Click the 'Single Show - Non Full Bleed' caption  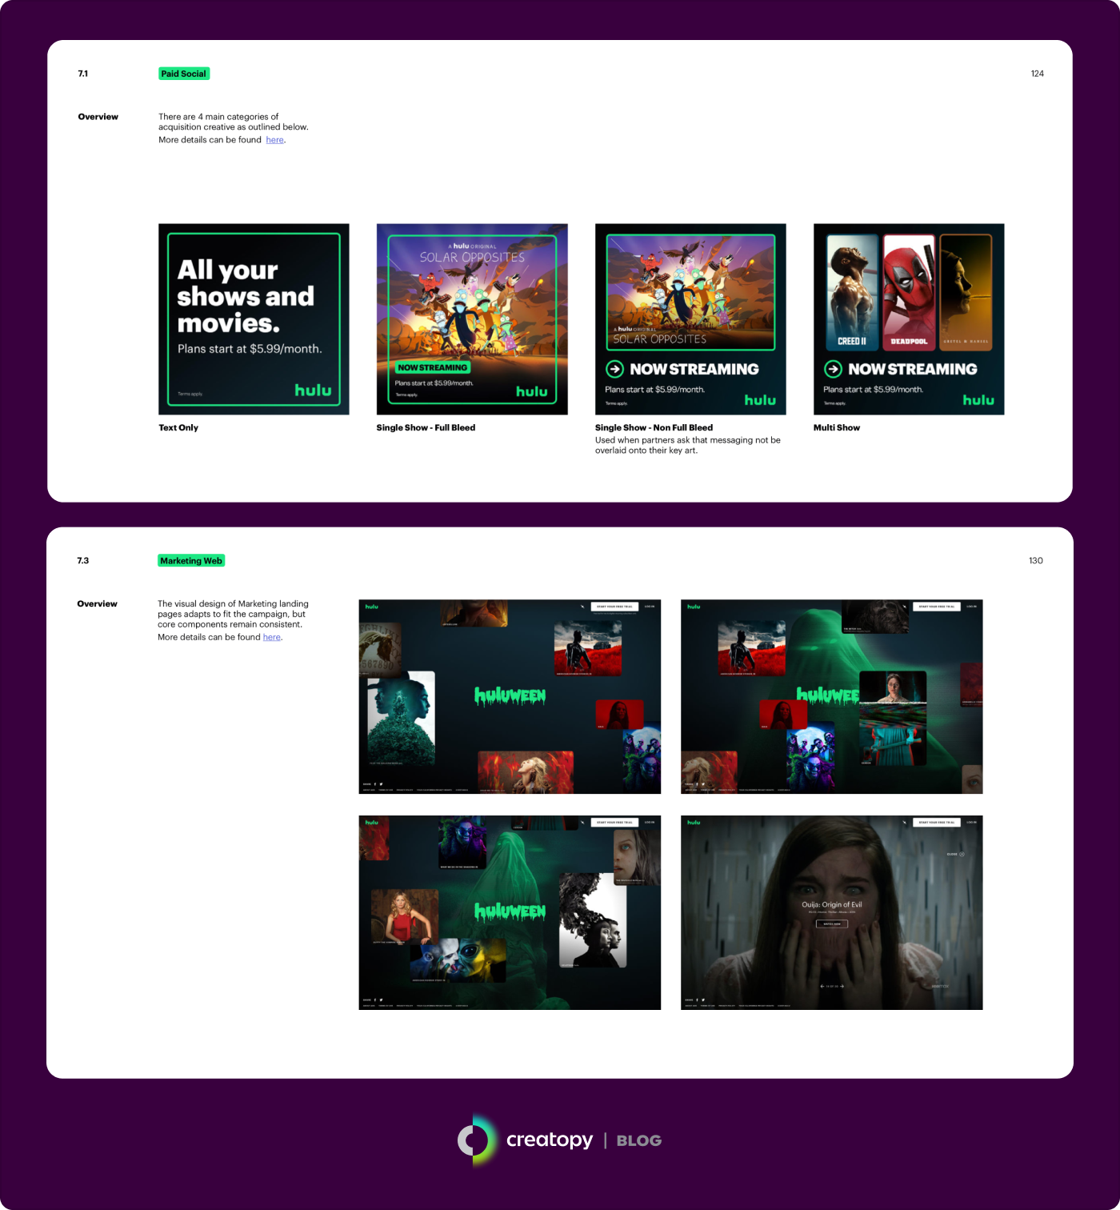654,428
